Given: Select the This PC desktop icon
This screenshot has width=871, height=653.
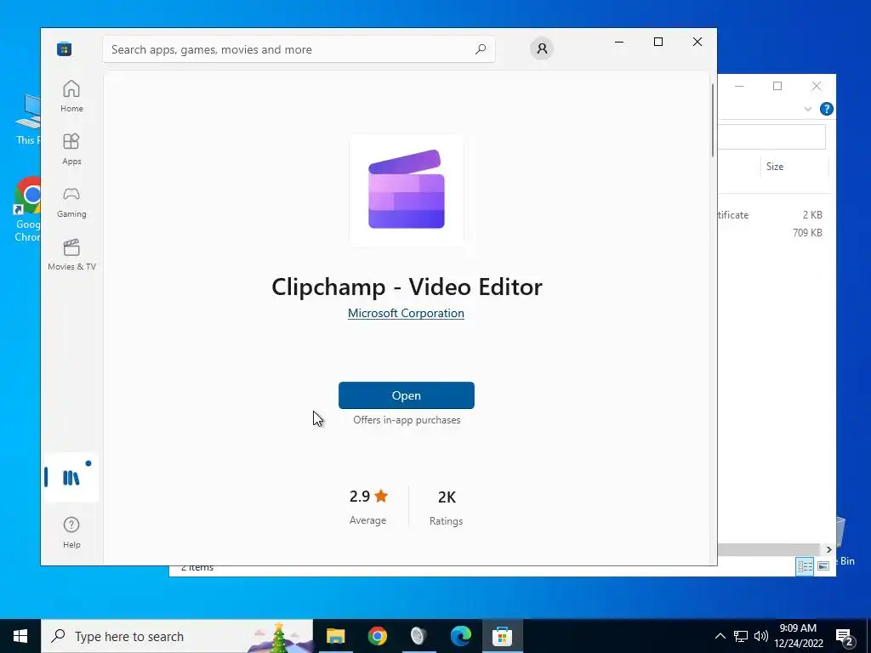Looking at the screenshot, I should tap(27, 120).
